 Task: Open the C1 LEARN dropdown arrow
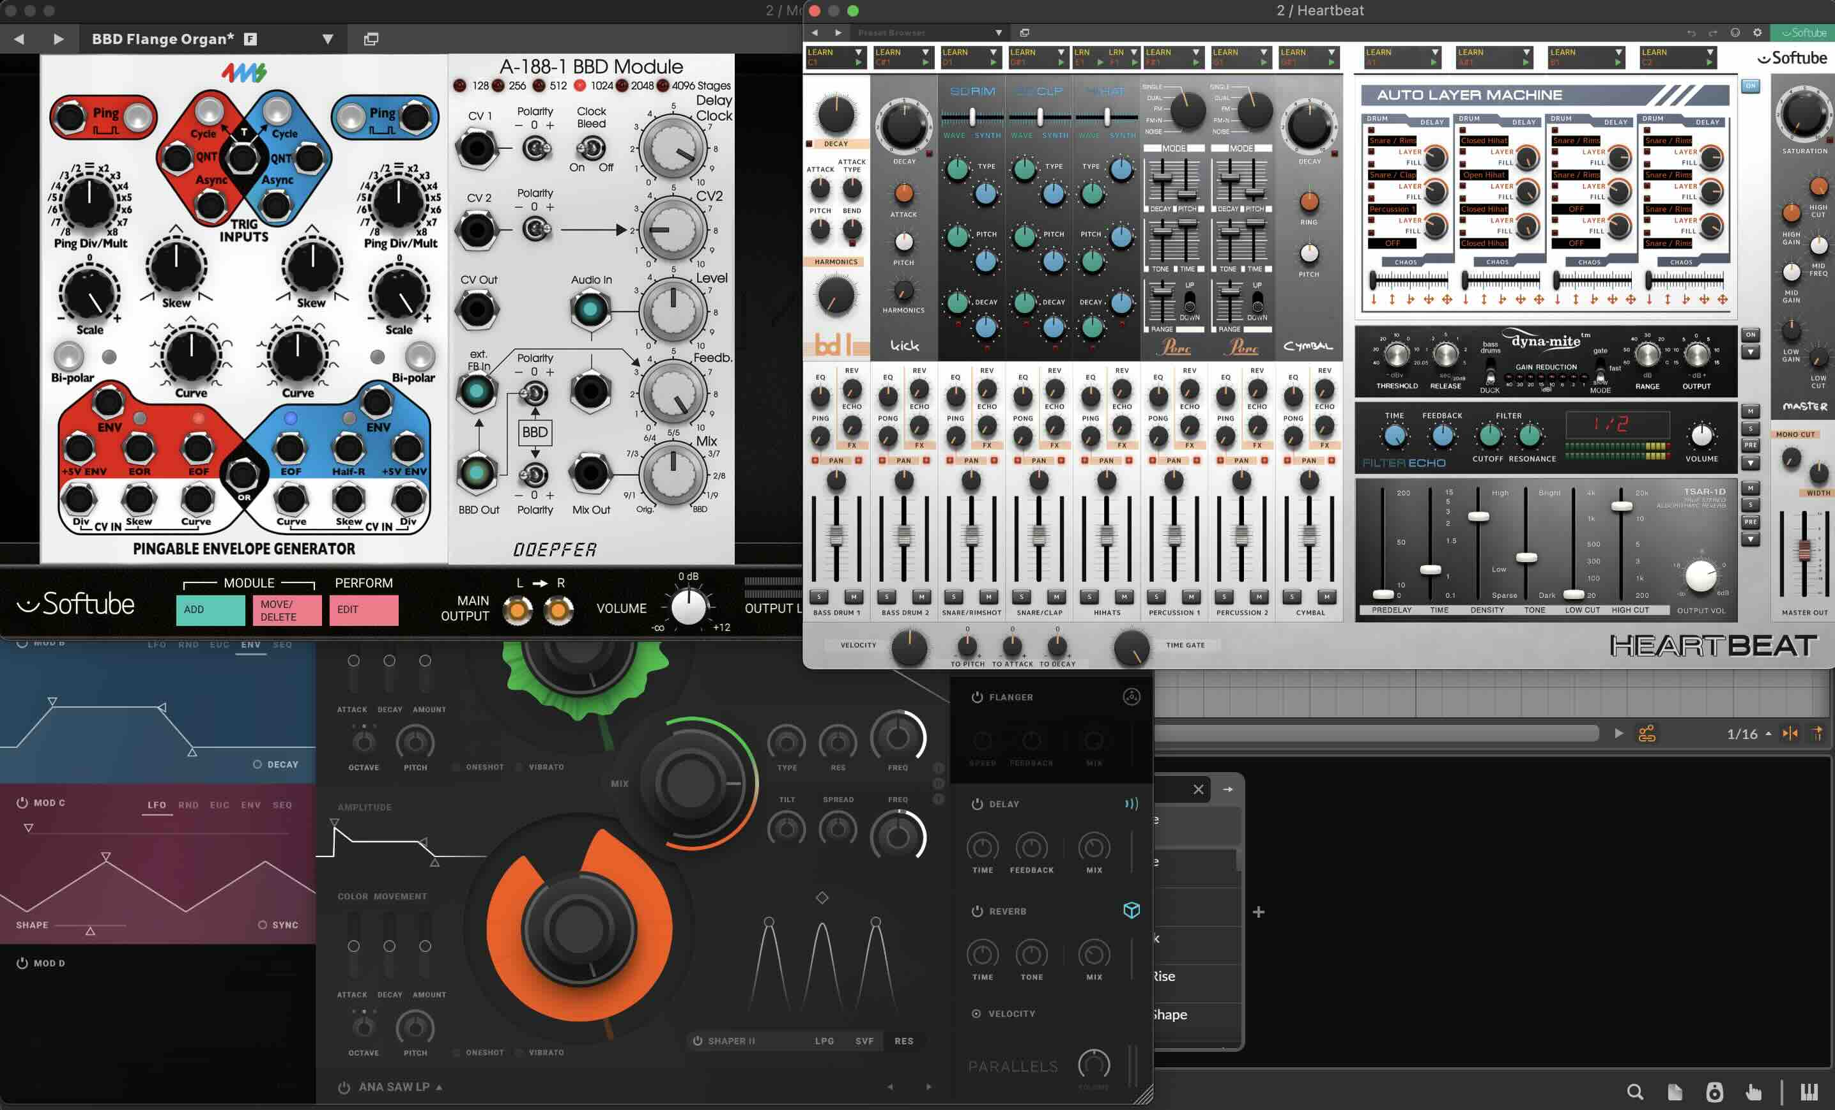pyautogui.click(x=858, y=52)
